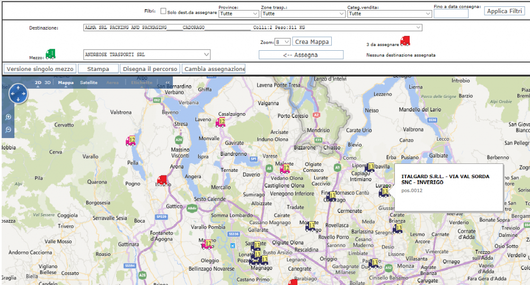Click the Disegna il percorso button
The height and width of the screenshot is (285, 530).
click(150, 69)
